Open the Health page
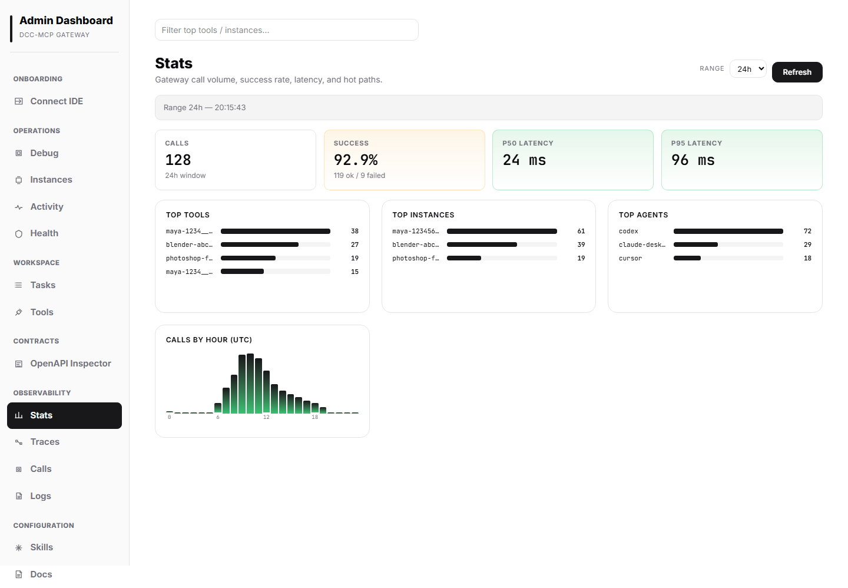848x588 pixels. [64, 233]
